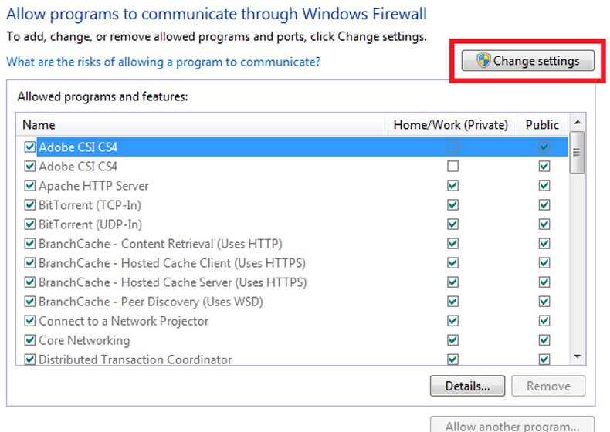Click the shield icon on Change settings

tap(483, 61)
